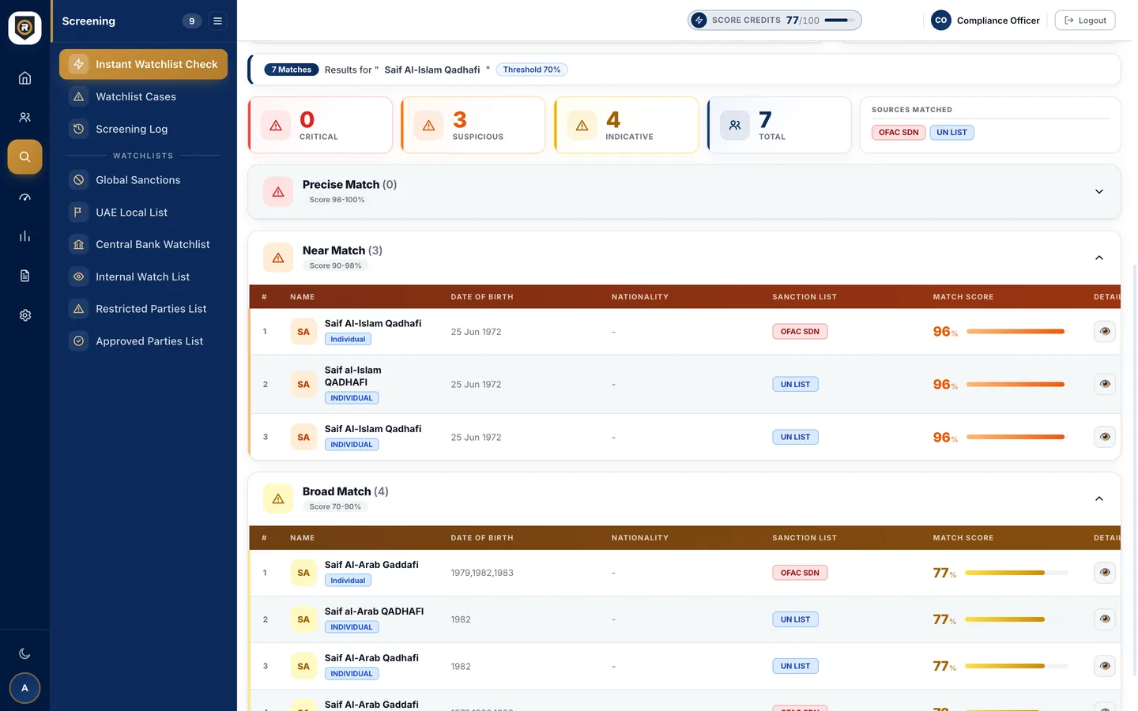Click the 7 Matches badge
Screen dimensions: 1138x711
291,70
